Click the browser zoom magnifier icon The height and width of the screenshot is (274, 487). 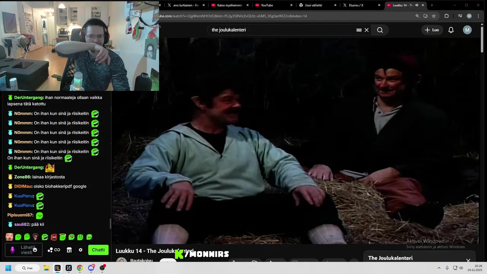(x=417, y=16)
